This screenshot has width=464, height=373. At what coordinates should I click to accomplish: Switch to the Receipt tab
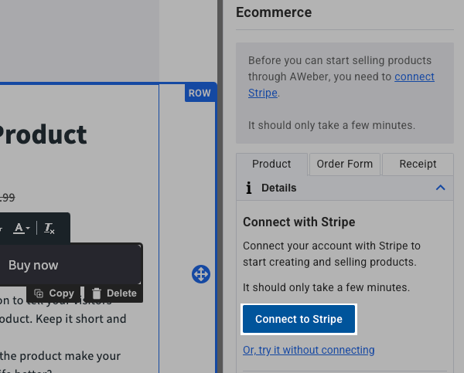pyautogui.click(x=418, y=164)
